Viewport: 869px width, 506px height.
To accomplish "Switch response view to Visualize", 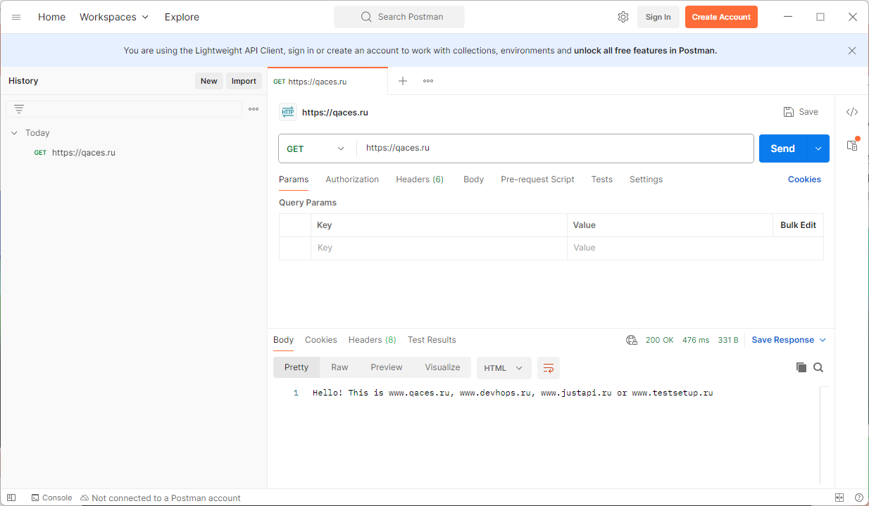I will click(x=442, y=367).
